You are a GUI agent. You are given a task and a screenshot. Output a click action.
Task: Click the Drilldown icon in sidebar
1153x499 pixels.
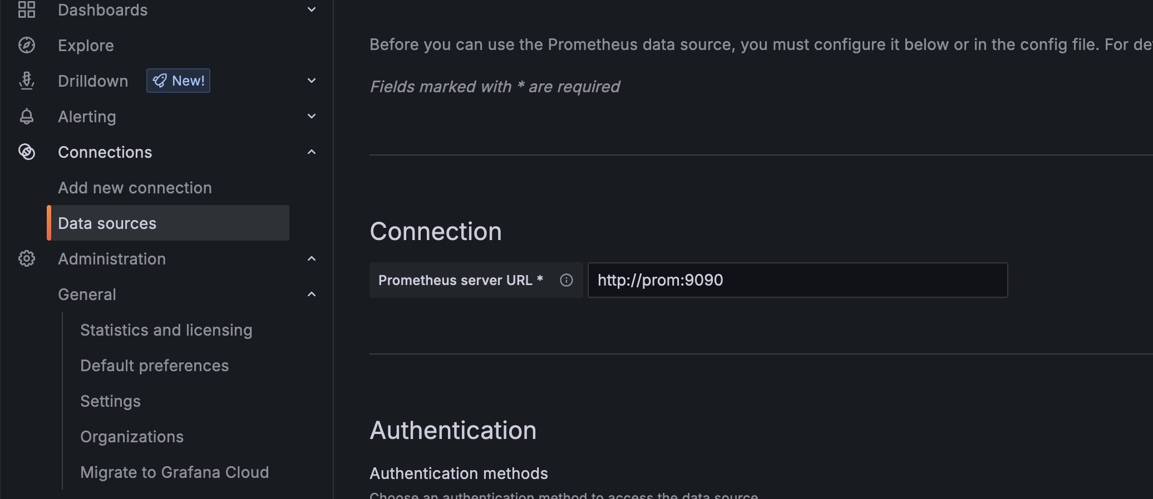(27, 81)
